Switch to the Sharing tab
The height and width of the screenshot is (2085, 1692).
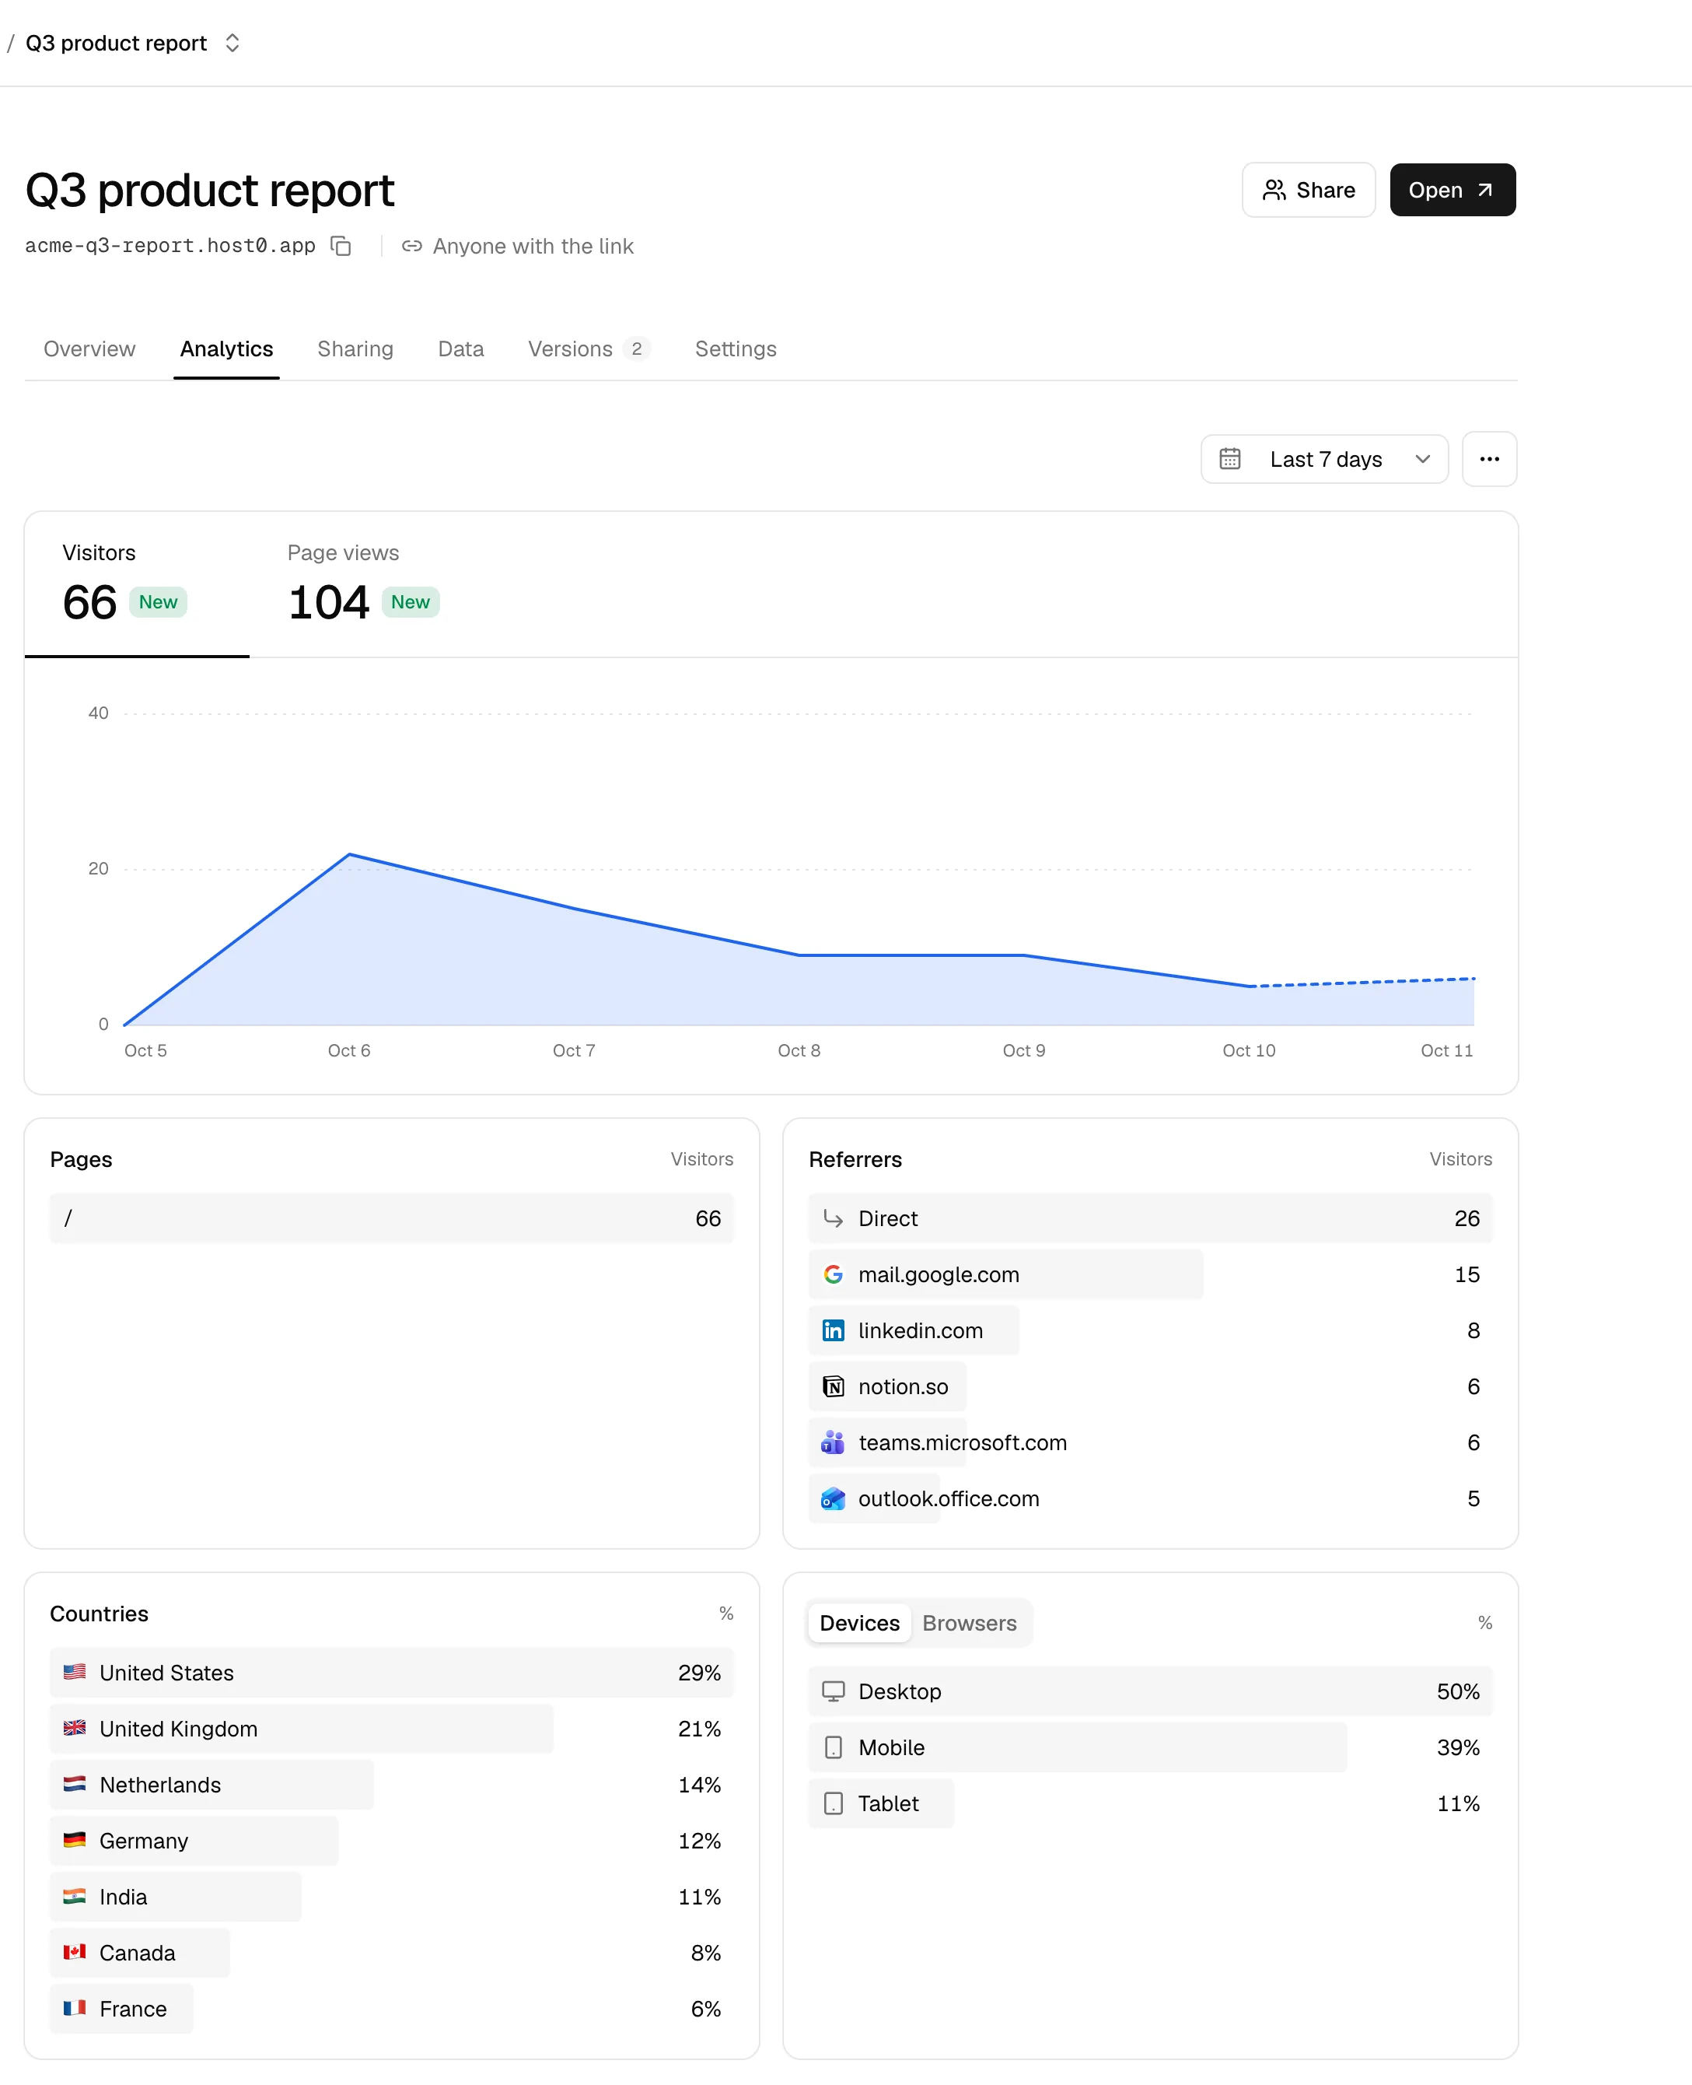coord(355,349)
